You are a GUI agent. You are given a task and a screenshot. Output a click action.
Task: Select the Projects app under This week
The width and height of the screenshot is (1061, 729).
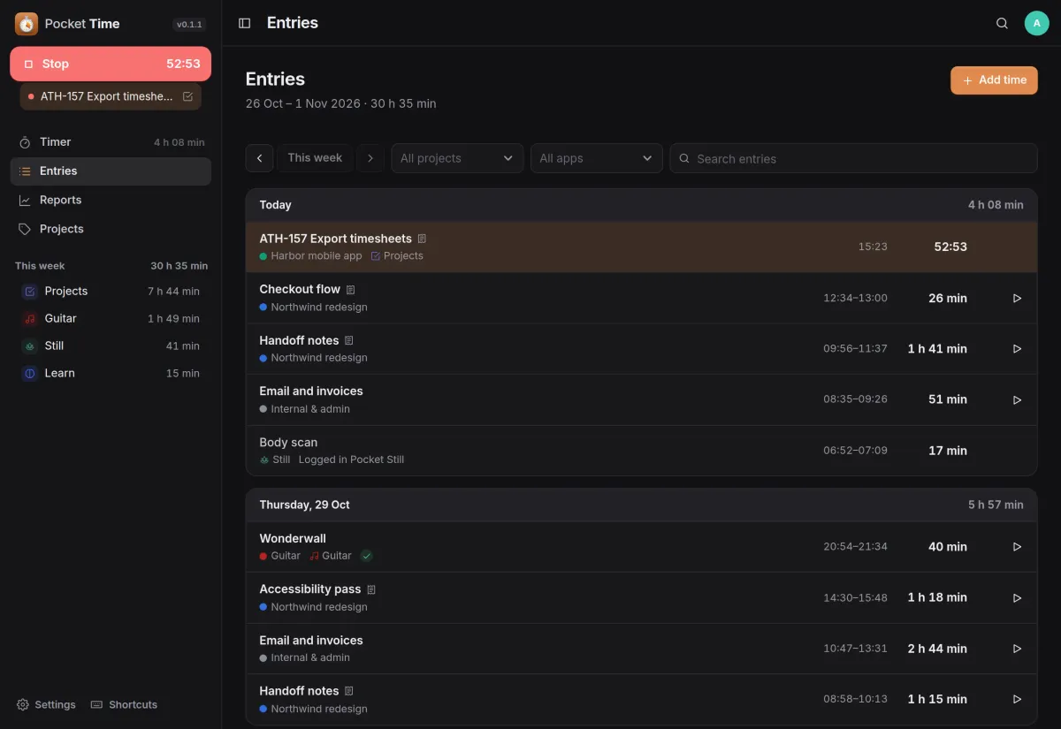point(111,292)
